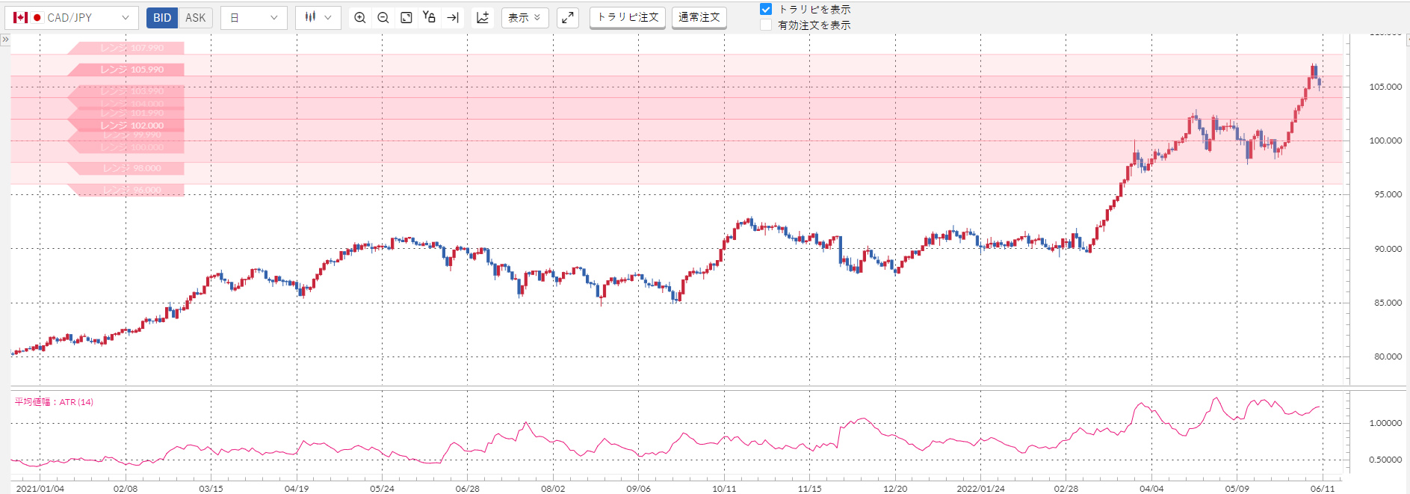1410x494 pixels.
Task: Click the 06/11 date axis label
Action: click(1323, 489)
